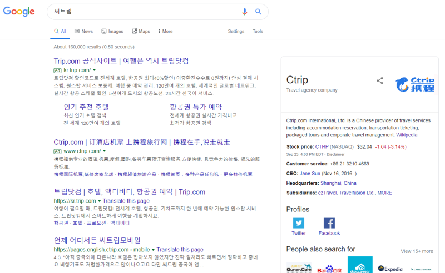The image size is (445, 273).
Task: Open the Disclaimer link under stock price
Action: 335,154
